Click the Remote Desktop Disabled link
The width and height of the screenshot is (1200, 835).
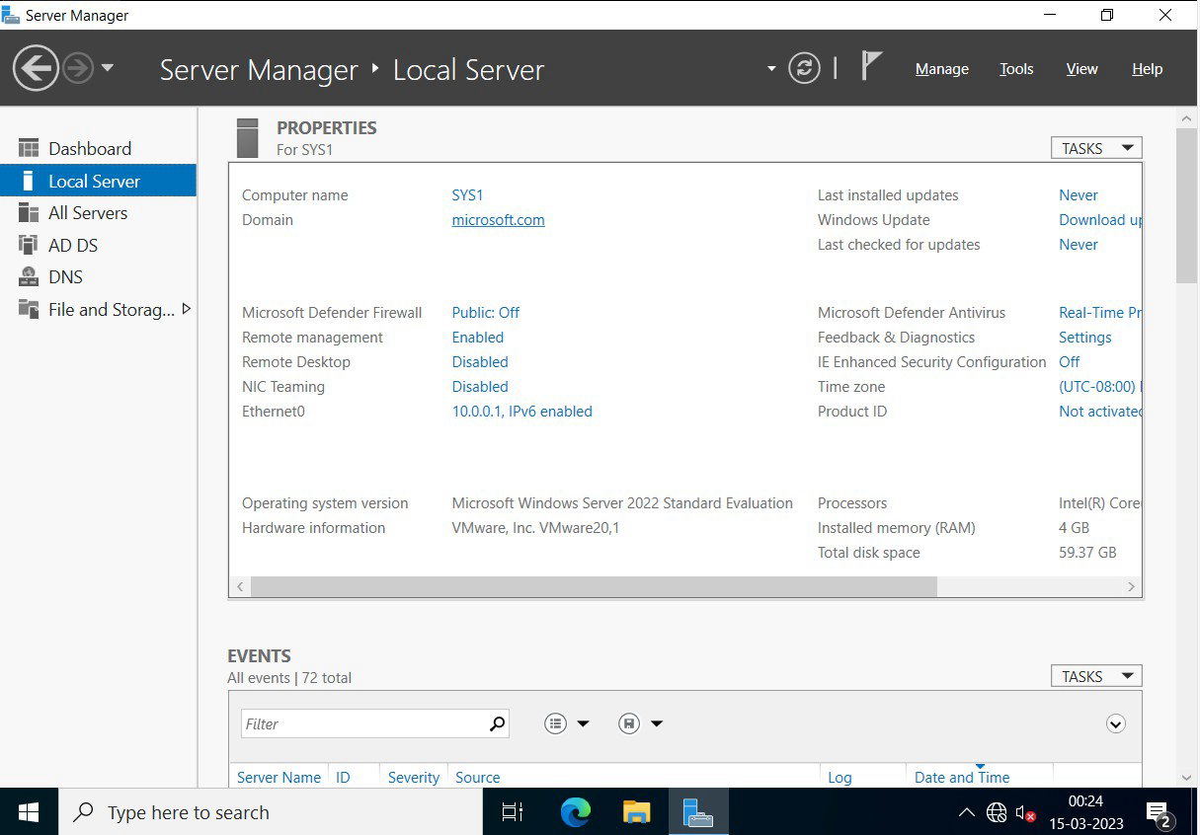[480, 361]
